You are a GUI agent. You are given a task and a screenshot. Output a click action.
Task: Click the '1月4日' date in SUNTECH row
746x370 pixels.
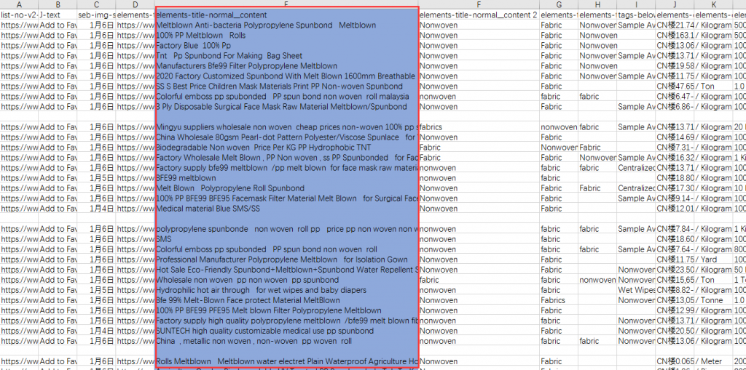click(96, 331)
